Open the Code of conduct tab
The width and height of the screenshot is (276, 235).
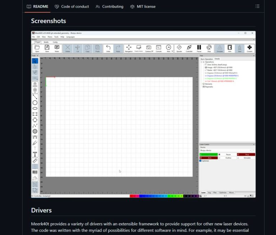pos(72,6)
